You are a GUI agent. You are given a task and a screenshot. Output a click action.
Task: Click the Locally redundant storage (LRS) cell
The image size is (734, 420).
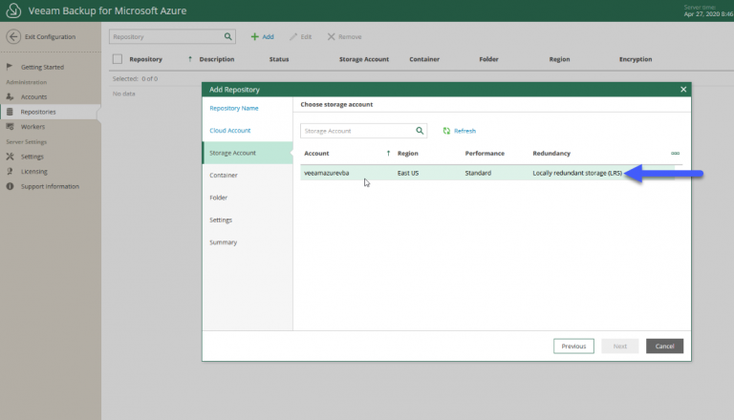pos(577,173)
